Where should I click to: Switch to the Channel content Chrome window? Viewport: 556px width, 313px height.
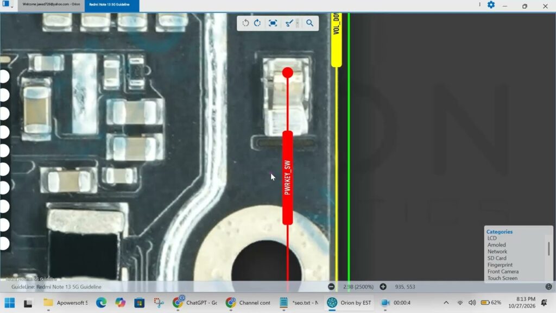point(248,303)
